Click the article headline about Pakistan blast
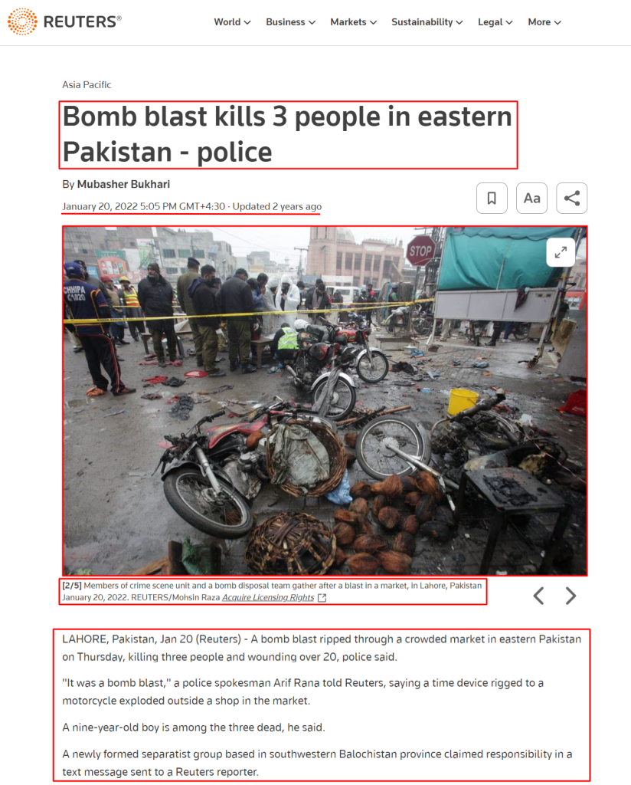The height and width of the screenshot is (785, 631). click(x=287, y=134)
